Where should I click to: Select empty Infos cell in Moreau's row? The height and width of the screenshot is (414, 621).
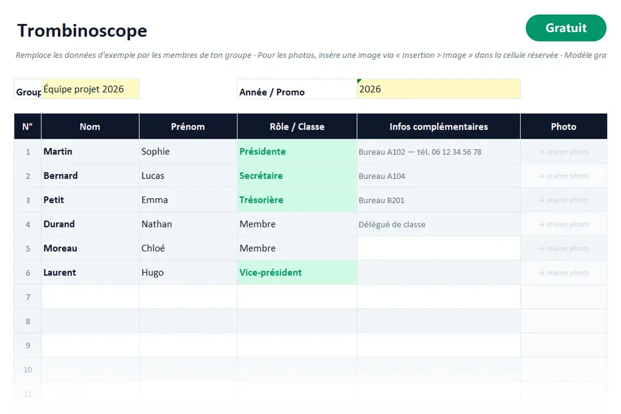coord(438,248)
